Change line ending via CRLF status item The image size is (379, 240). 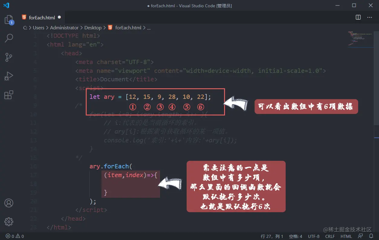pos(330,236)
